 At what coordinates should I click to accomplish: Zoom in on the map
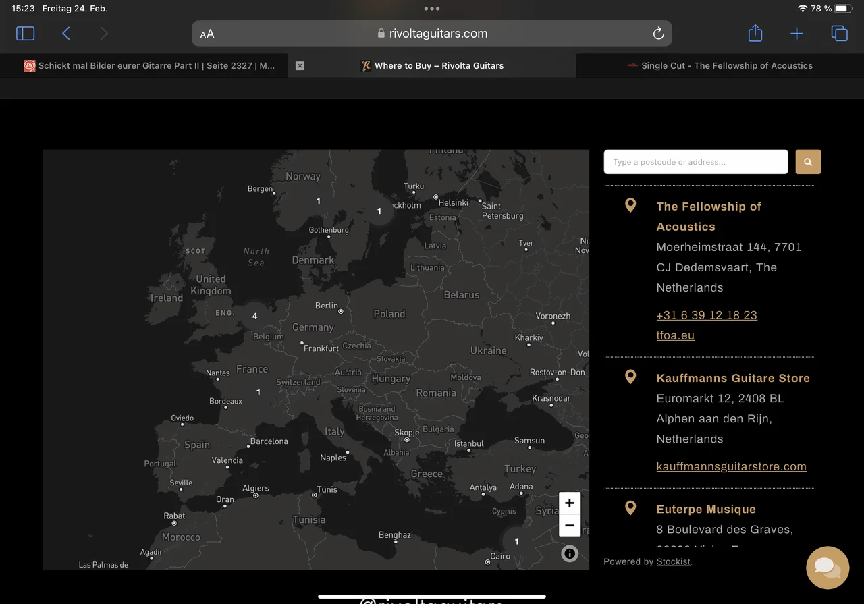(x=570, y=503)
